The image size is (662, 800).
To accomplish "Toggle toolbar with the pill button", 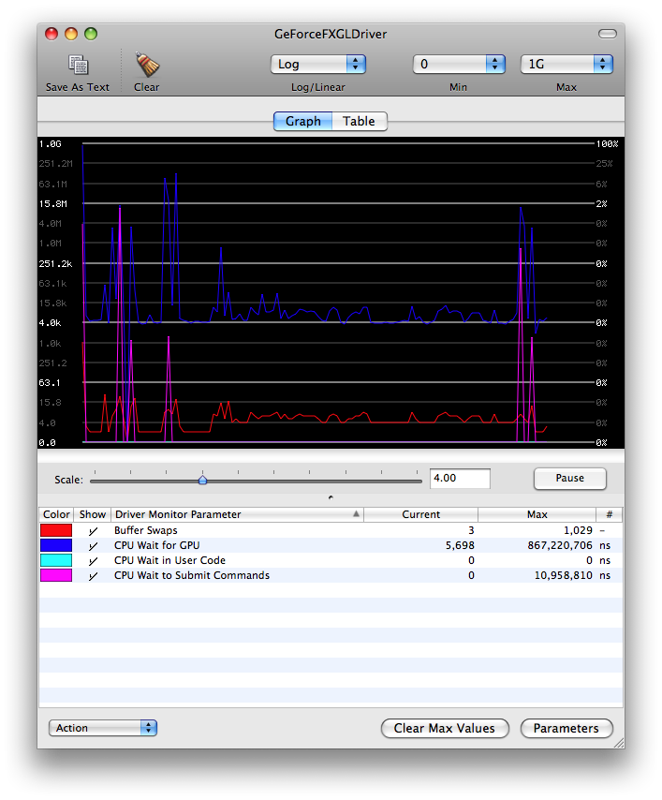I will point(608,34).
